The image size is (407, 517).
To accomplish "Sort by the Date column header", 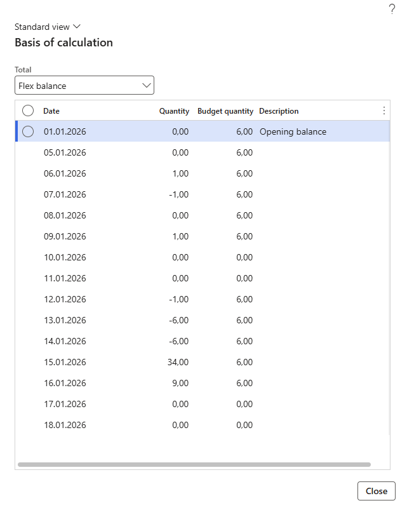I will pyautogui.click(x=51, y=111).
